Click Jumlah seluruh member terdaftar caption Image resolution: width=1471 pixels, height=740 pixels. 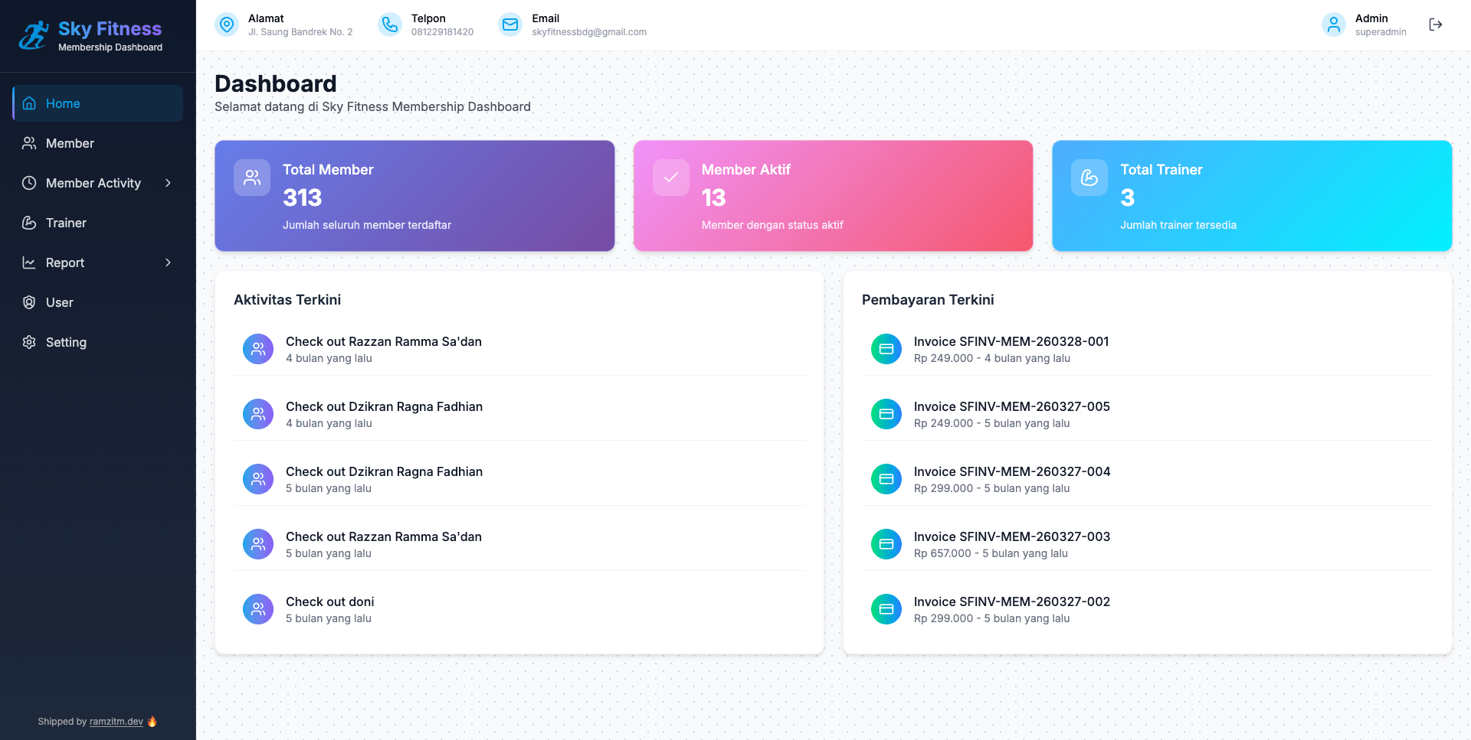click(x=367, y=225)
